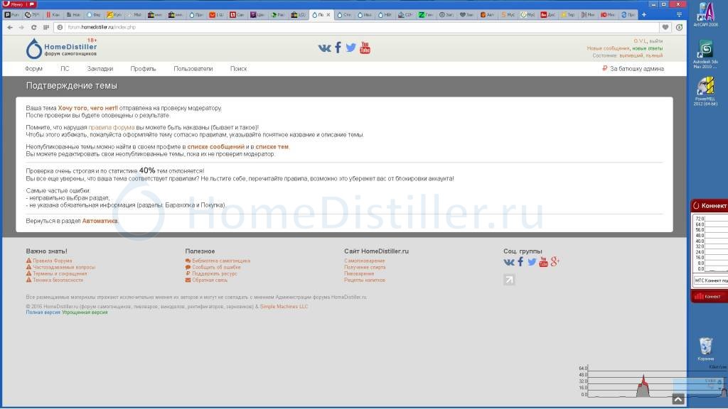The height and width of the screenshot is (409, 728).
Task: Close the active HomeDistiller tab
Action: tap(328, 15)
